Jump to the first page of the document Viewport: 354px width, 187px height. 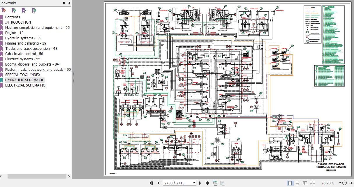(152, 183)
